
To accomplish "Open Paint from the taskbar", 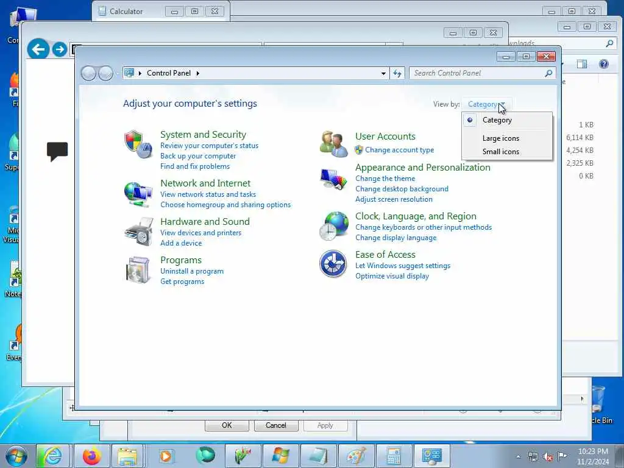I will pyautogui.click(x=356, y=456).
